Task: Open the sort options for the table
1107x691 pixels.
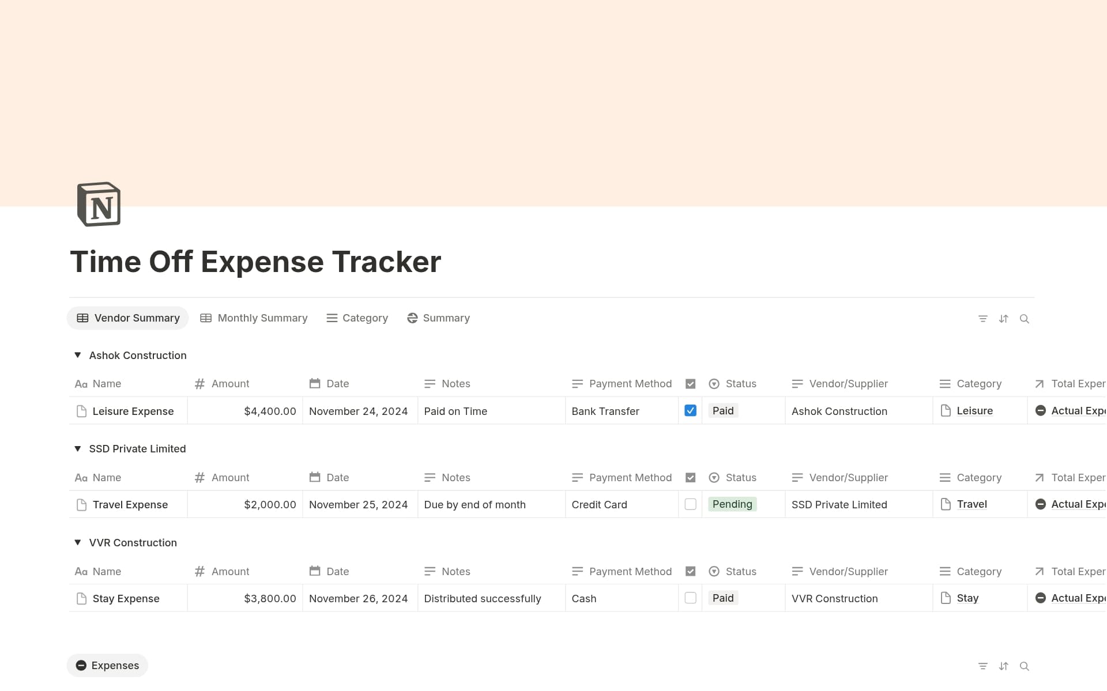Action: (1004, 318)
